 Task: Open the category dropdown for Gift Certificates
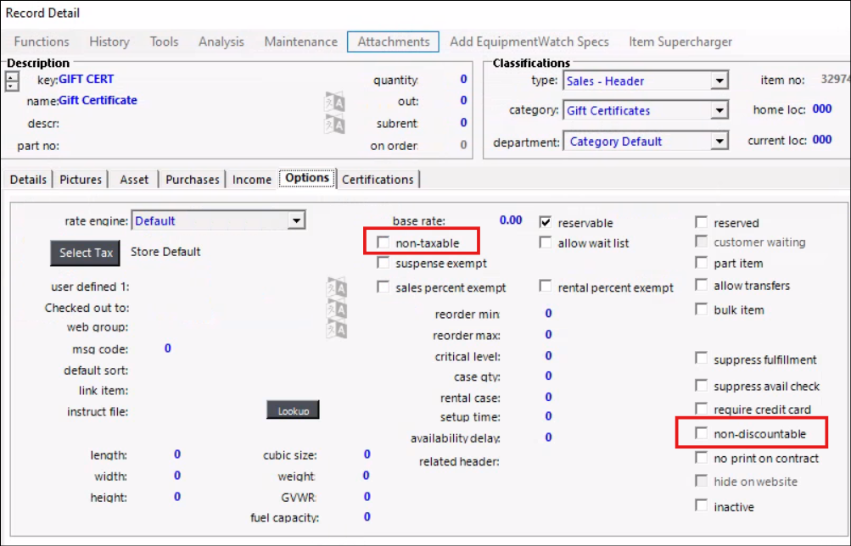tap(719, 111)
